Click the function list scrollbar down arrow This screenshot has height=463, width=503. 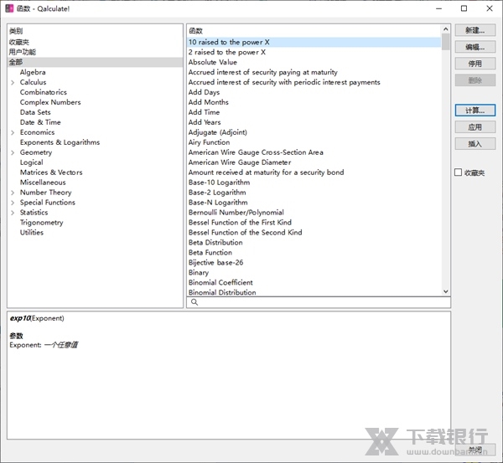coord(446,291)
